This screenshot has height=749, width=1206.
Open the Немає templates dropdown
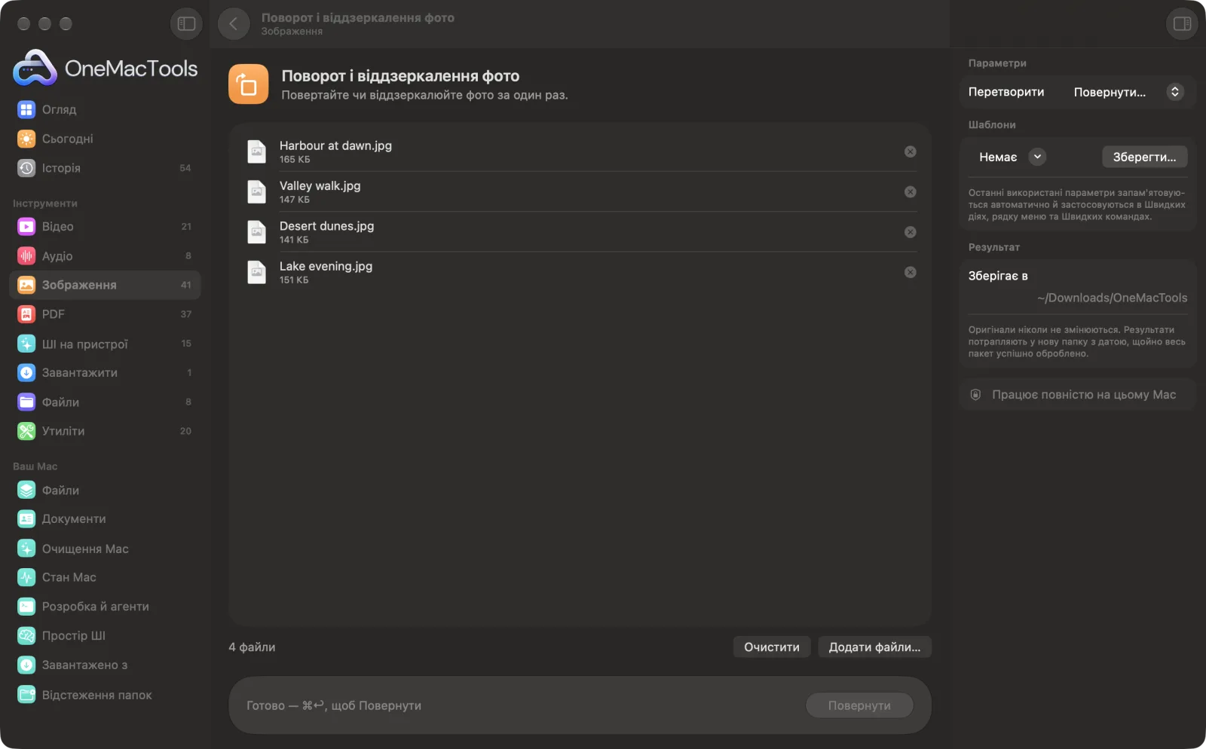[1012, 157]
